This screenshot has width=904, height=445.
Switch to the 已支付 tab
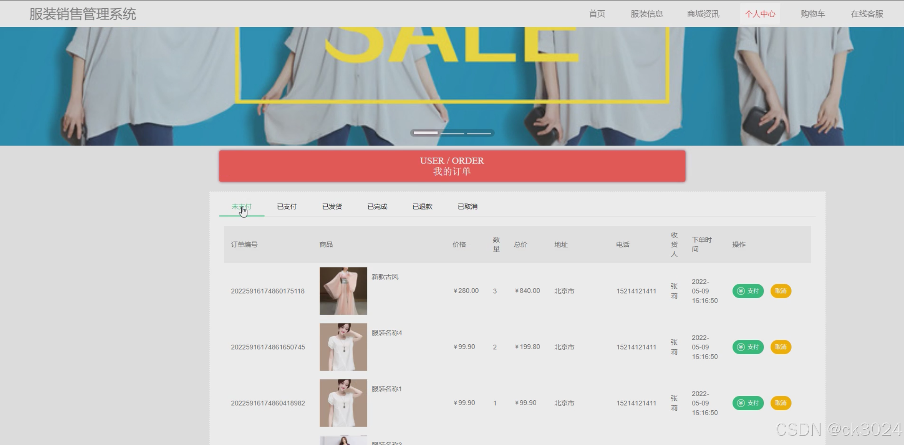click(287, 207)
